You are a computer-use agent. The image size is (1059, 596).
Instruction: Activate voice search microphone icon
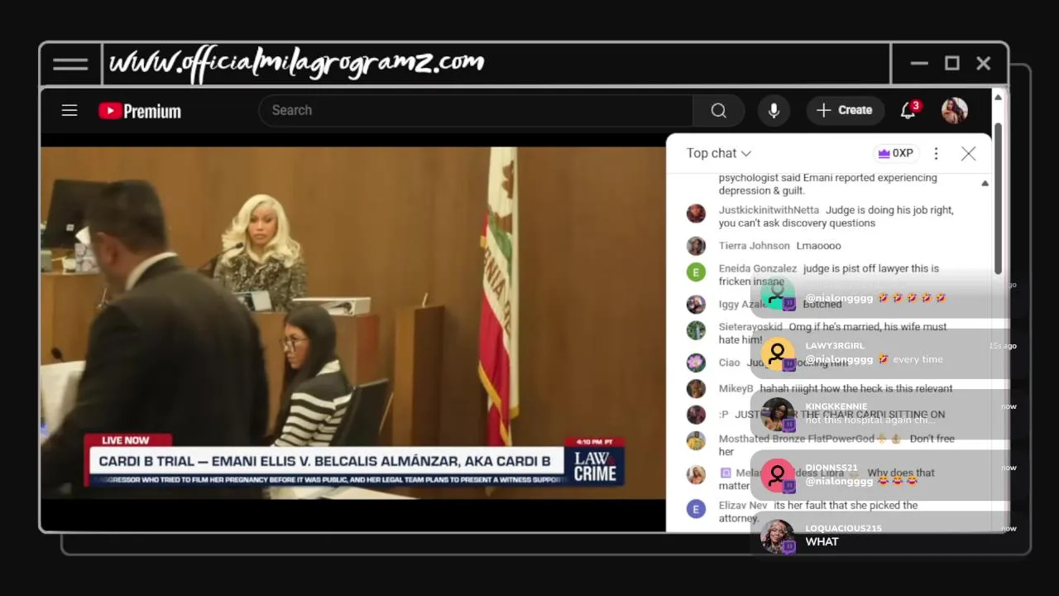pos(774,110)
